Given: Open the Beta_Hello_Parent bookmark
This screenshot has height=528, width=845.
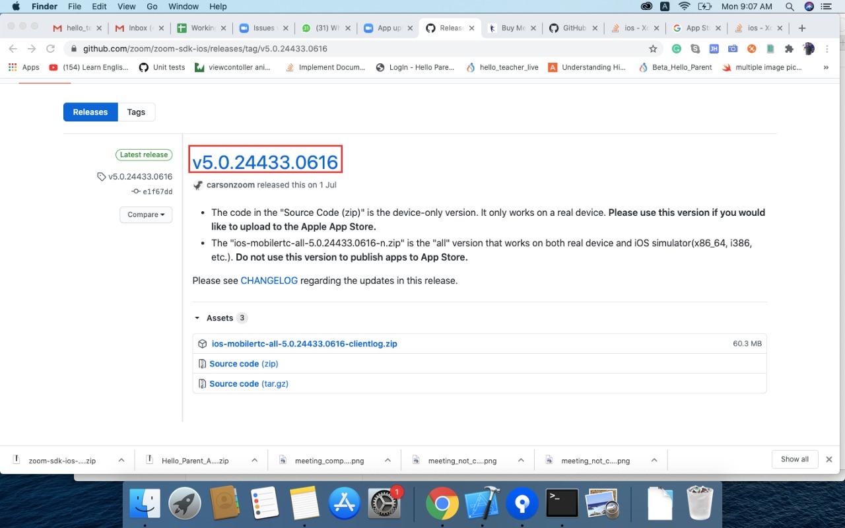Looking at the screenshot, I should (676, 67).
